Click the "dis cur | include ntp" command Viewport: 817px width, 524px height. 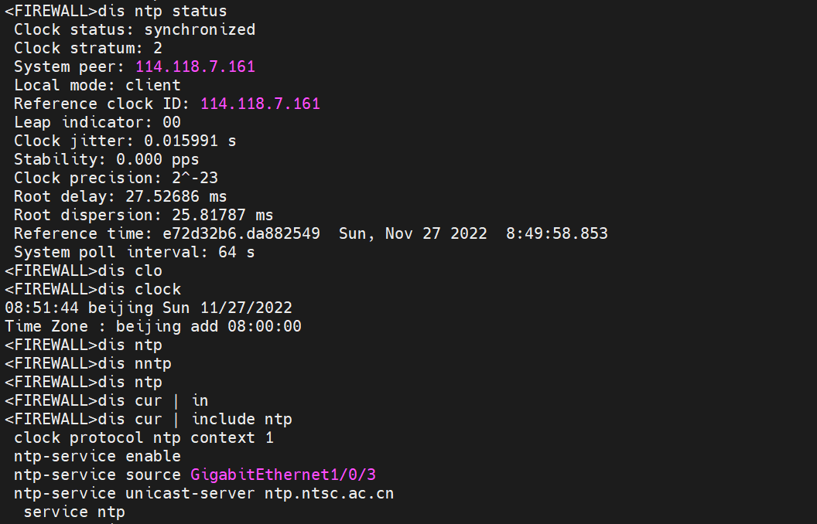pos(195,419)
